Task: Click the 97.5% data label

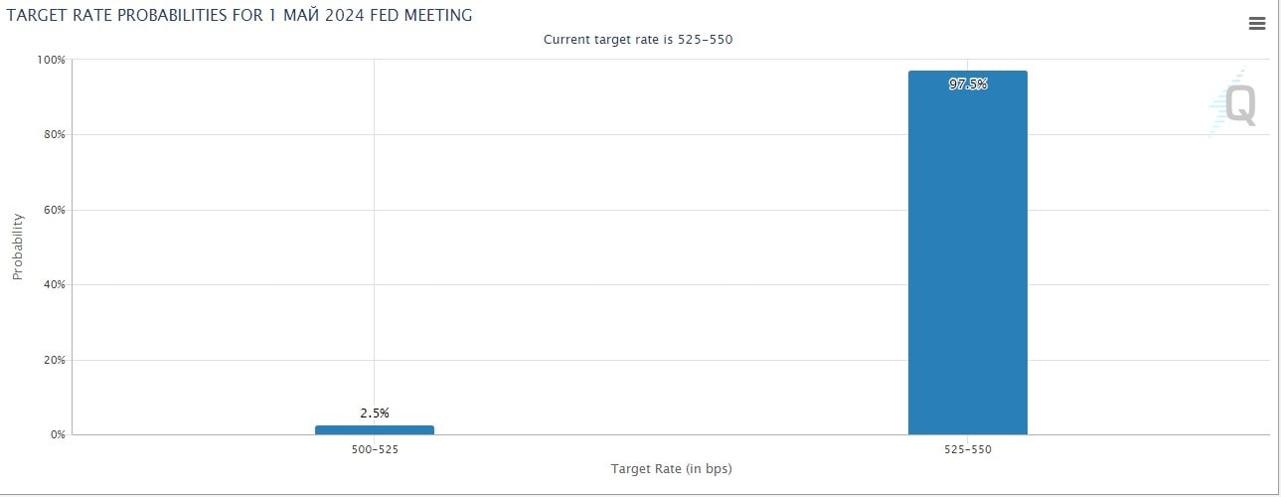Action: [967, 84]
